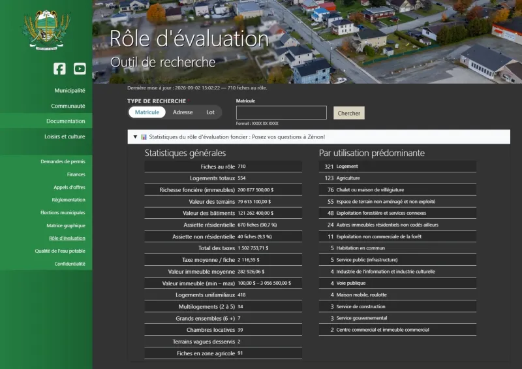
Task: Click the Taxe moyenne / fiche row
Action: click(x=223, y=260)
